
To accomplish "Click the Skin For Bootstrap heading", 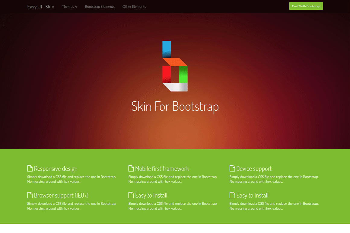I will 175,106.
